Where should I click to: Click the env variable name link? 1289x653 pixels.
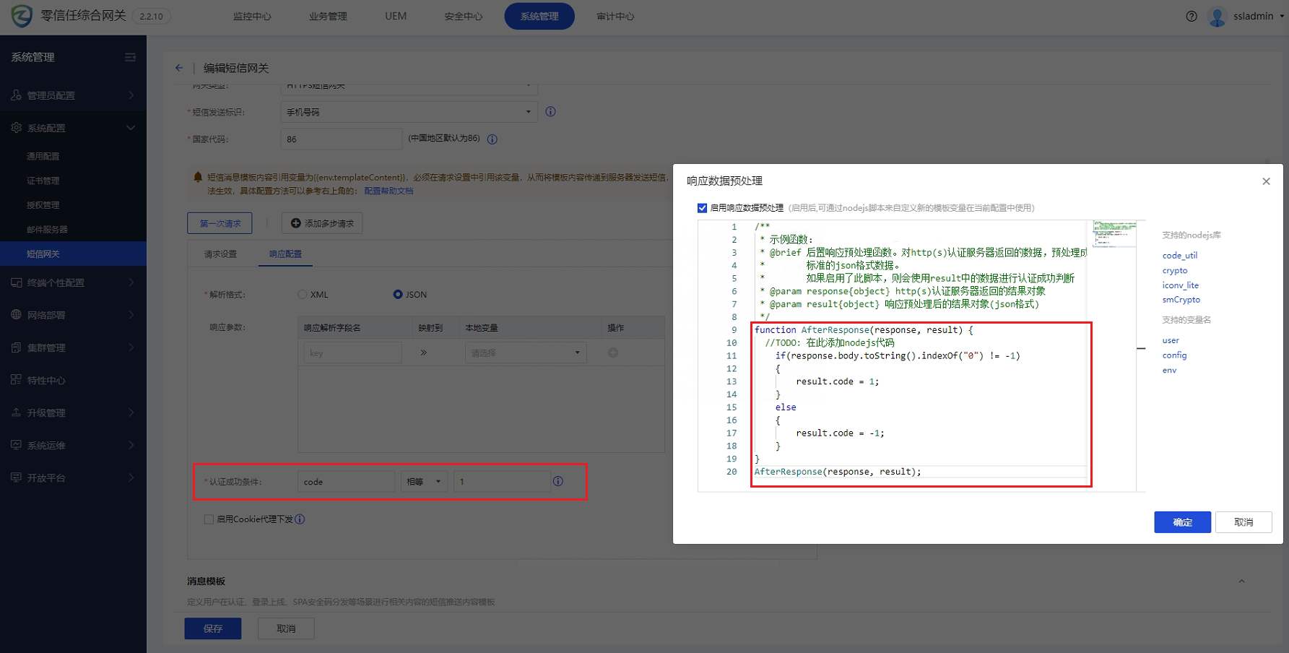tap(1169, 370)
